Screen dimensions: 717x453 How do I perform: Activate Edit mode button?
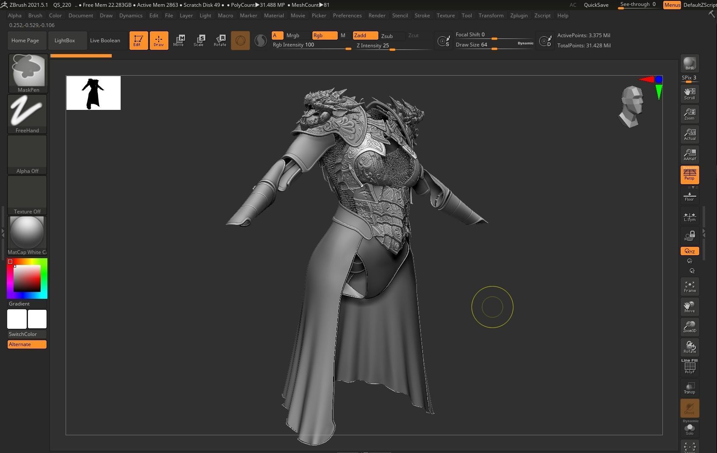pos(138,41)
